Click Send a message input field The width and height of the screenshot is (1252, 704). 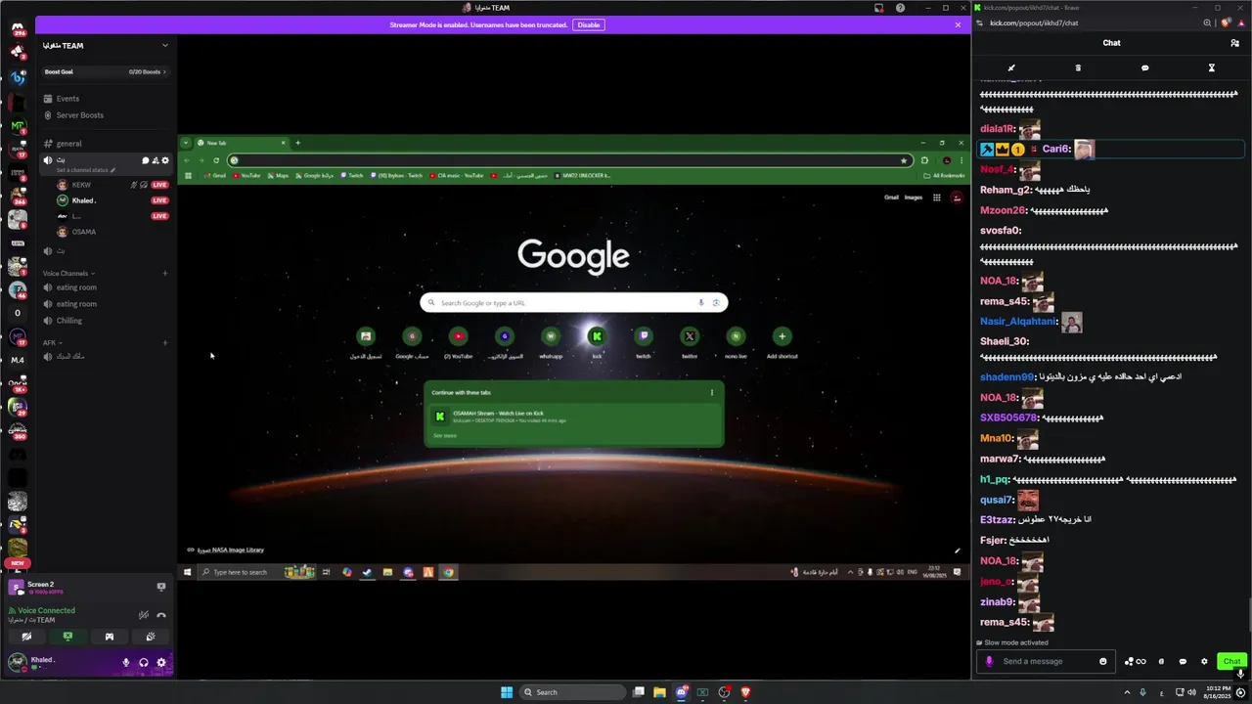click(1046, 661)
